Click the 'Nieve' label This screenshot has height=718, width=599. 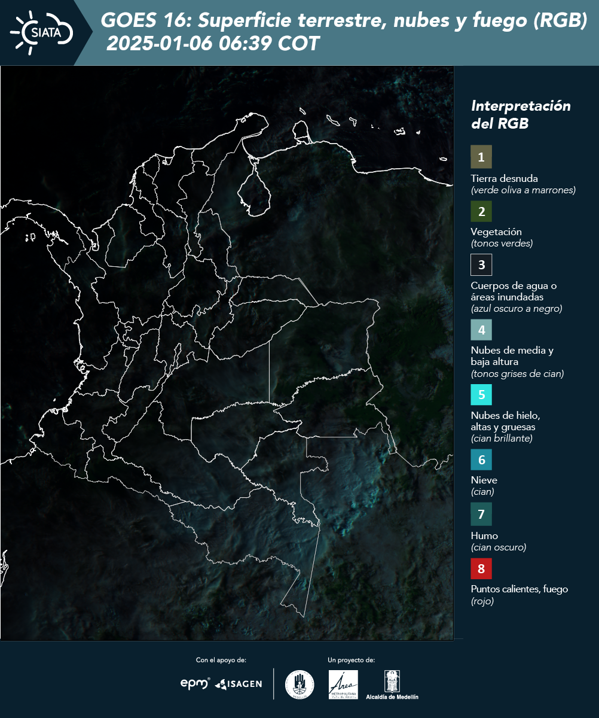[484, 480]
